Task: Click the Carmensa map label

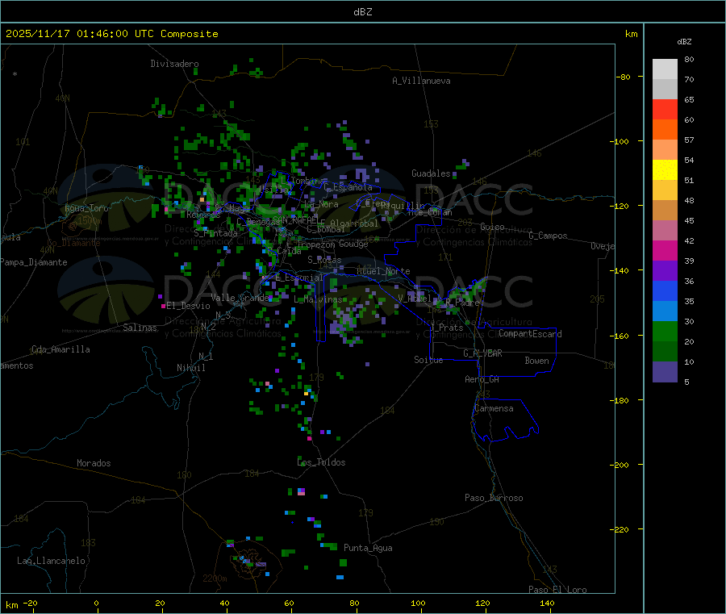Action: (x=494, y=408)
